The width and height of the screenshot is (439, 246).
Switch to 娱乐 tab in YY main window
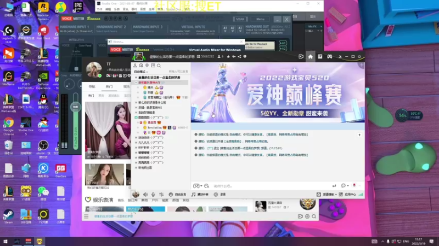click(127, 86)
